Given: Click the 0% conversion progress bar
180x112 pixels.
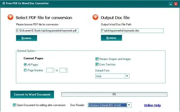Looking at the screenshot, I should pos(114,94).
